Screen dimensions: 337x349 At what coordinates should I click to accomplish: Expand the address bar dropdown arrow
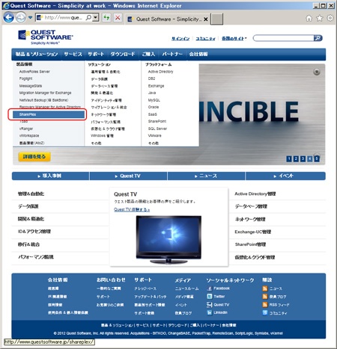pyautogui.click(x=95, y=18)
